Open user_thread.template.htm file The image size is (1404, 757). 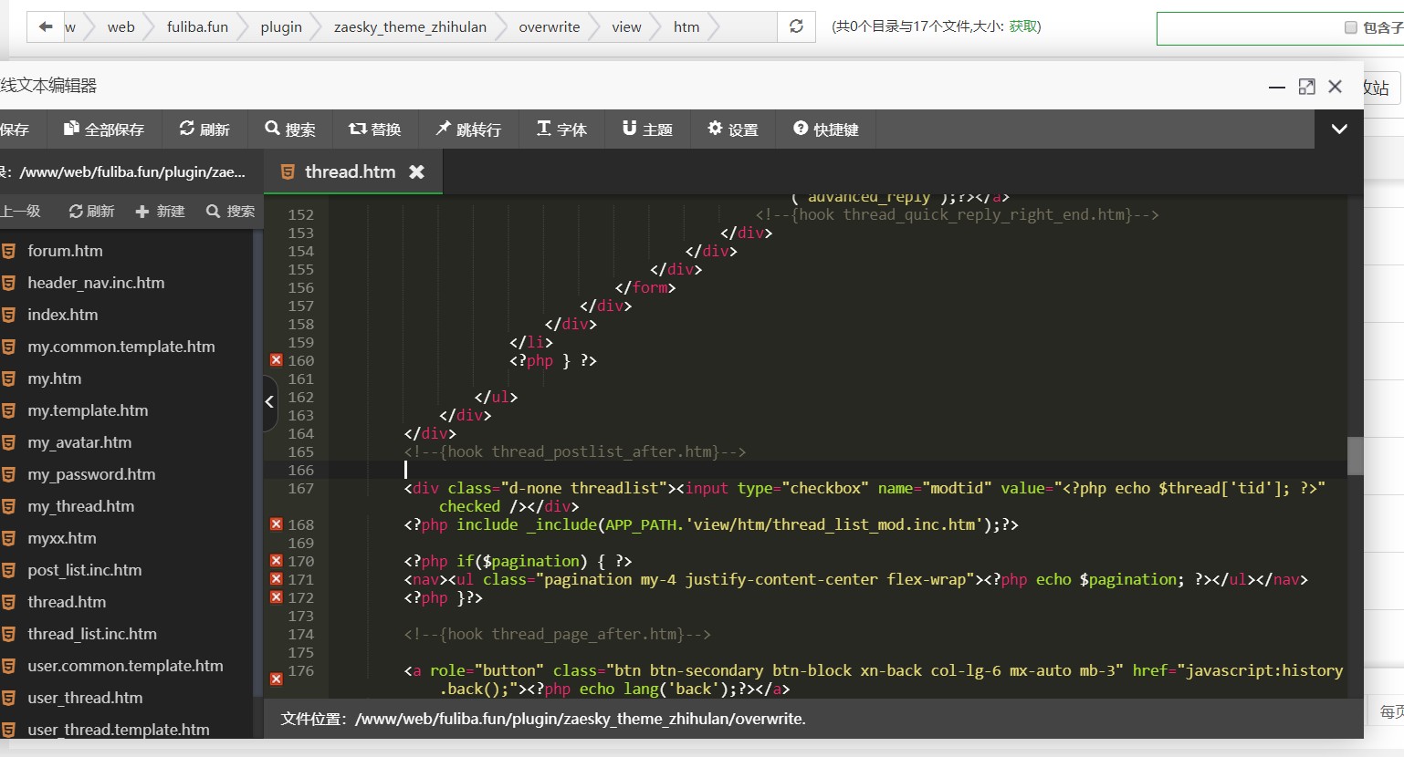coord(118,730)
